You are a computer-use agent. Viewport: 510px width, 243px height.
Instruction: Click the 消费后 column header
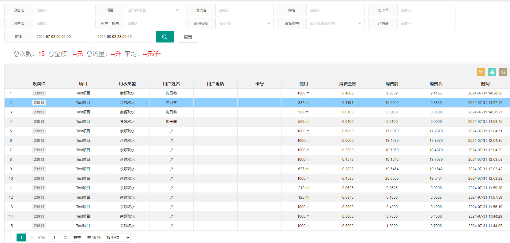[436, 84]
